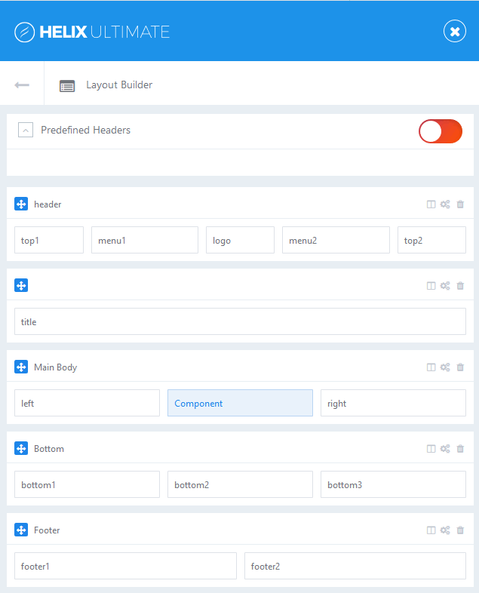479x593 pixels.
Task: Select the menu1 column block
Action: (x=145, y=240)
